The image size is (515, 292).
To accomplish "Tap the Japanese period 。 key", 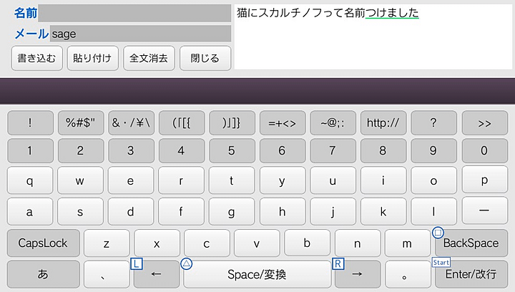I will [406, 274].
